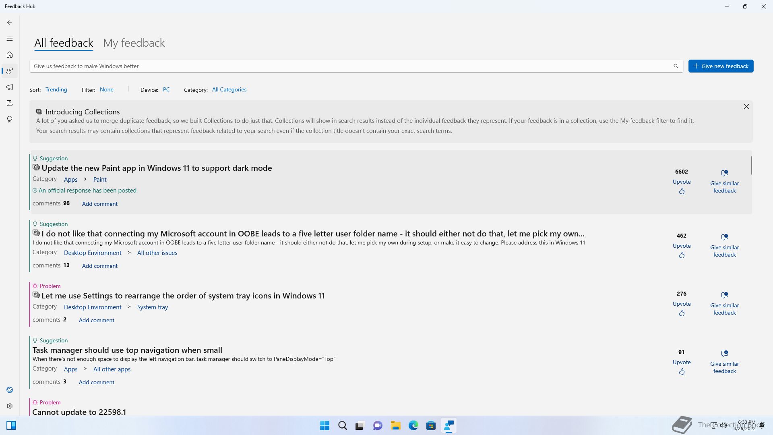Open Achievements icon in sidebar
773x435 pixels.
click(10, 119)
